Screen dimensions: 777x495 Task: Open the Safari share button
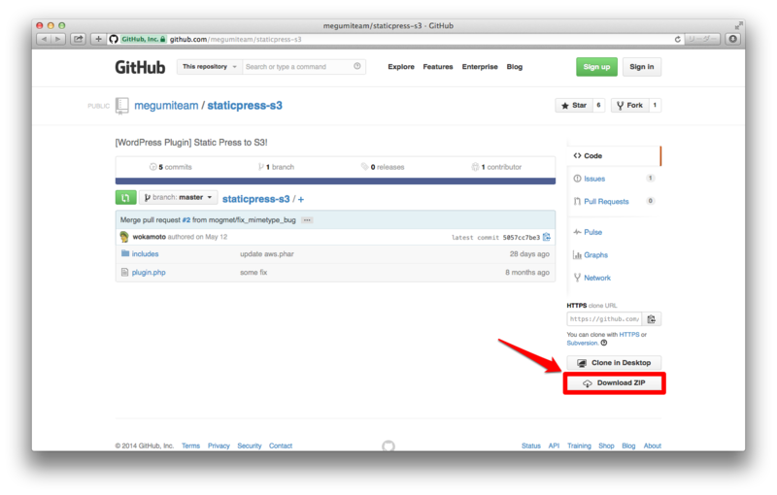(79, 39)
